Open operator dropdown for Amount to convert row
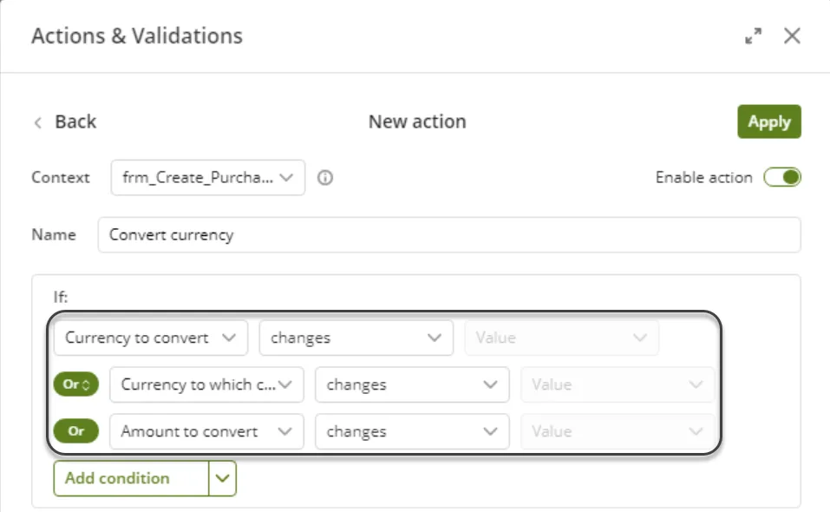This screenshot has height=512, width=830. click(x=412, y=431)
